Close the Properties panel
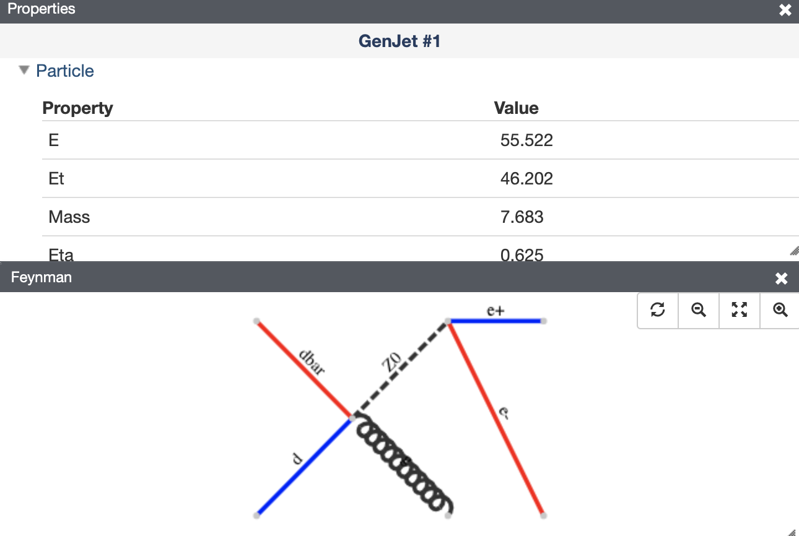 (785, 10)
